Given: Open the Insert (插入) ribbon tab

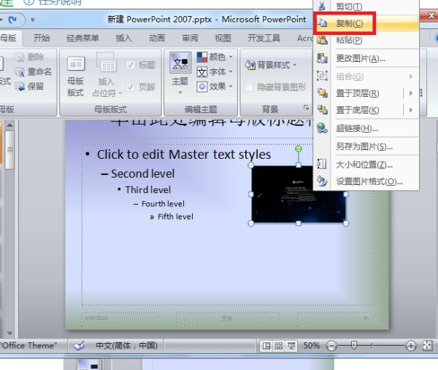Looking at the screenshot, I should click(124, 38).
